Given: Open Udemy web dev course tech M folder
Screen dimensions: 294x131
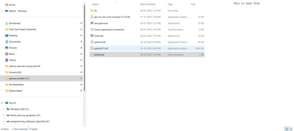Looking at the screenshot, I should pyautogui.click(x=24, y=66).
